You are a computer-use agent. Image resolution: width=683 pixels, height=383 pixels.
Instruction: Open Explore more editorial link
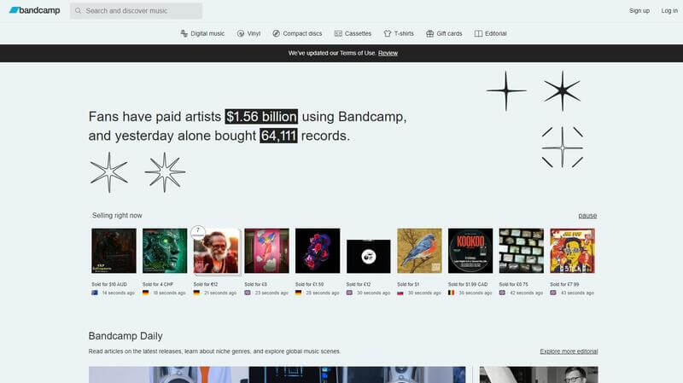click(x=569, y=351)
